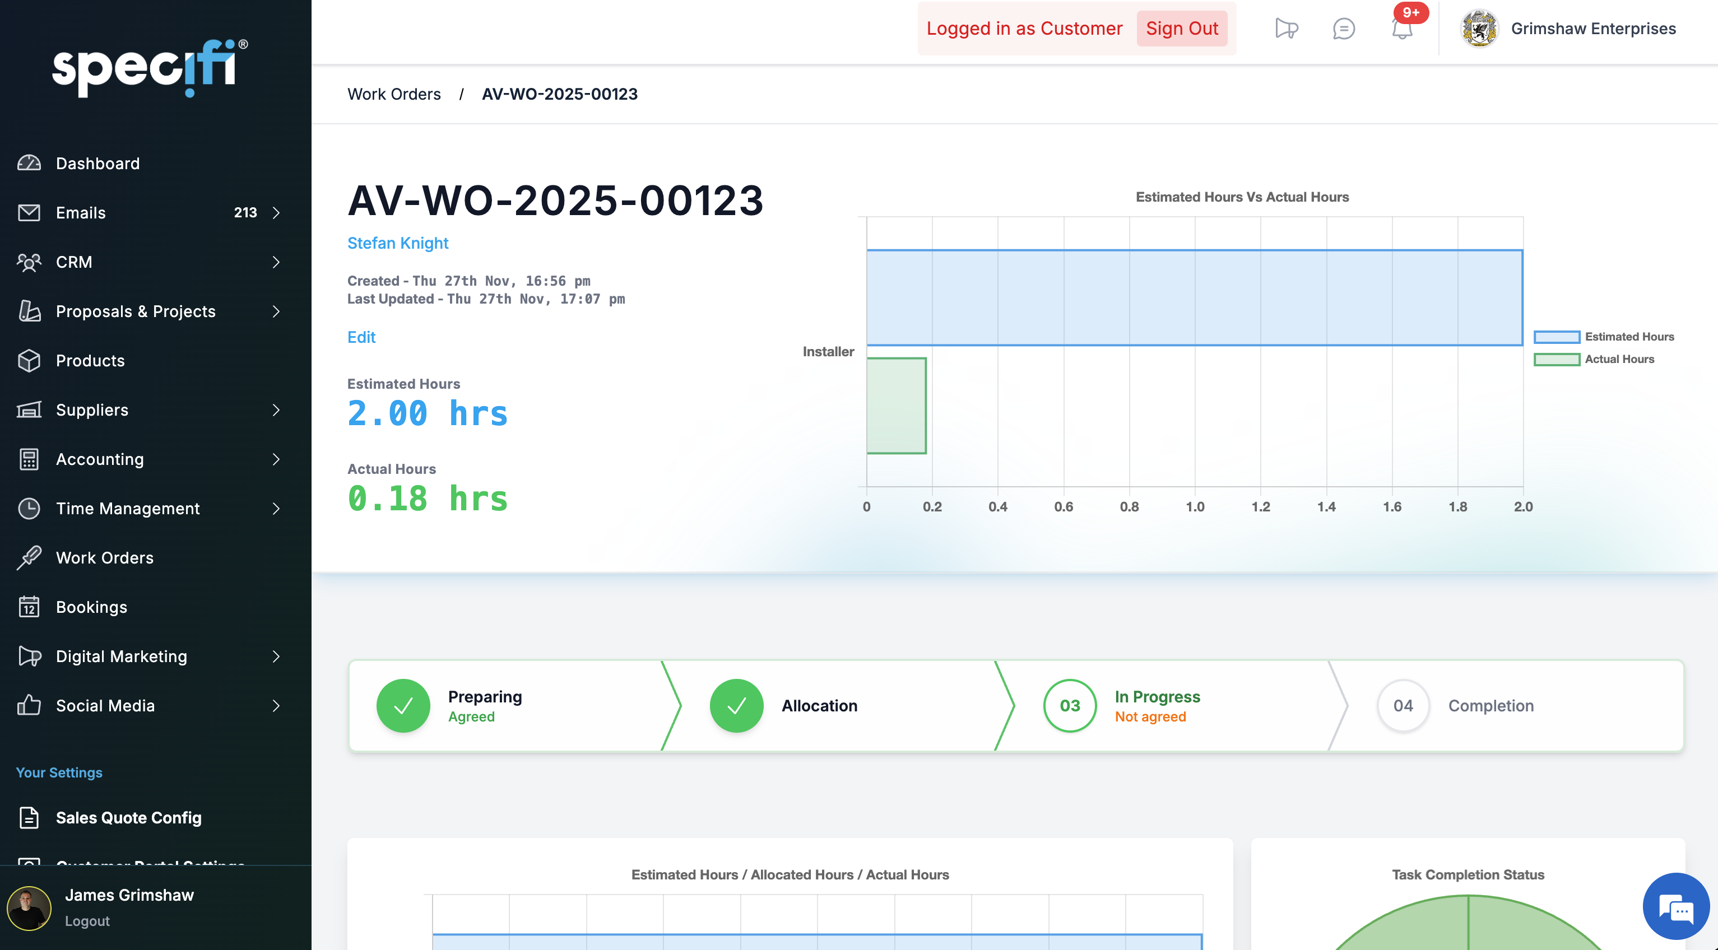Click the Emails unread count 213
The height and width of the screenshot is (950, 1718).
[x=245, y=213]
